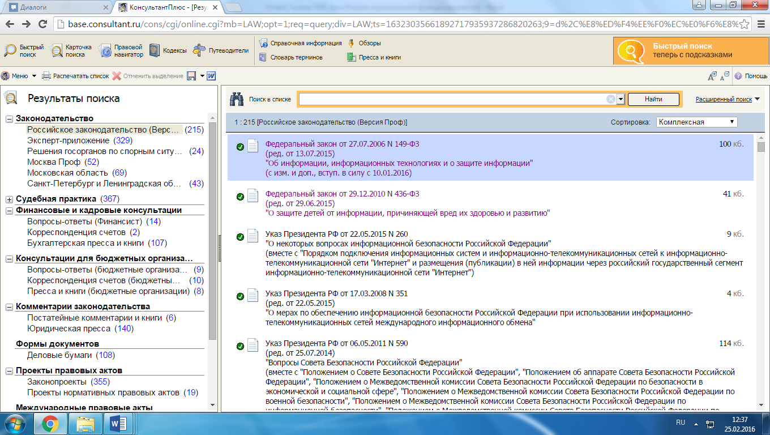The image size is (770, 435).
Task: Open Карточка поиска
Action: (71, 50)
